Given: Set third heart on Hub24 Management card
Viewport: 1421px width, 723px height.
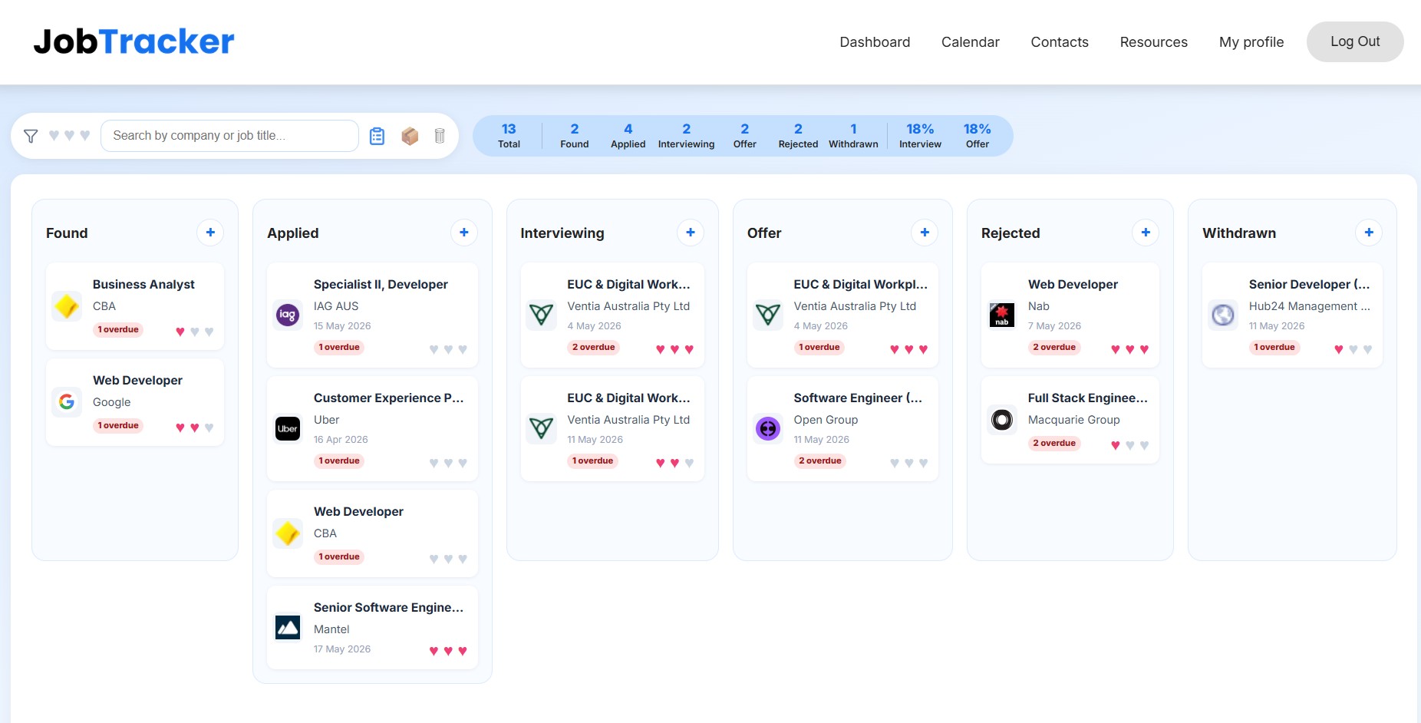Looking at the screenshot, I should pyautogui.click(x=1367, y=349).
